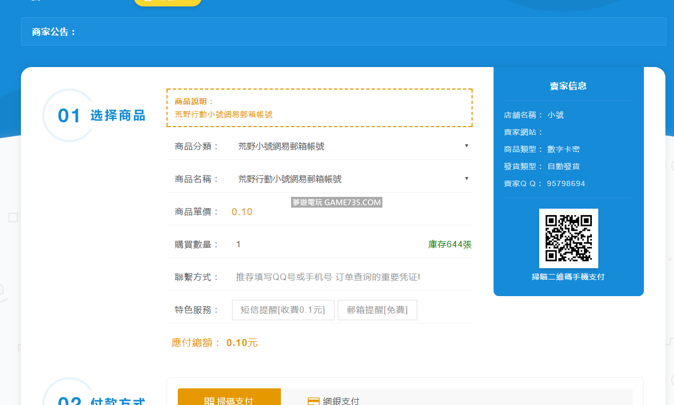
Task: Click the seller QQ number 95798694
Action: (x=566, y=183)
